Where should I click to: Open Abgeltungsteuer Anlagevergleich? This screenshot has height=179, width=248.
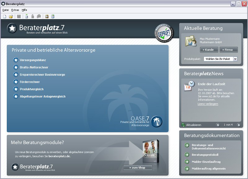coord(43,96)
